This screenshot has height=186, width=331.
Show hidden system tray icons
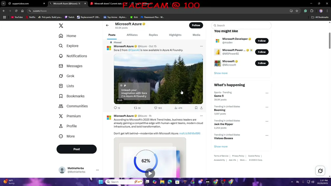[x=292, y=182]
